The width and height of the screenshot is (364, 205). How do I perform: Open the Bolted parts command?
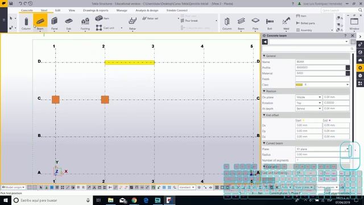point(305,23)
